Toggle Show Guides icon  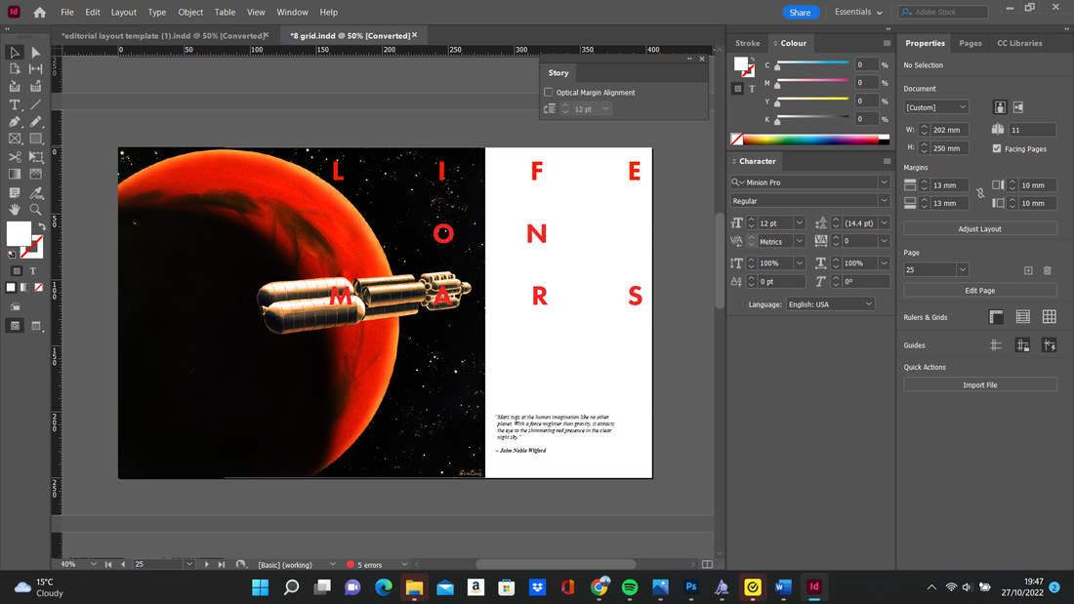tap(996, 345)
